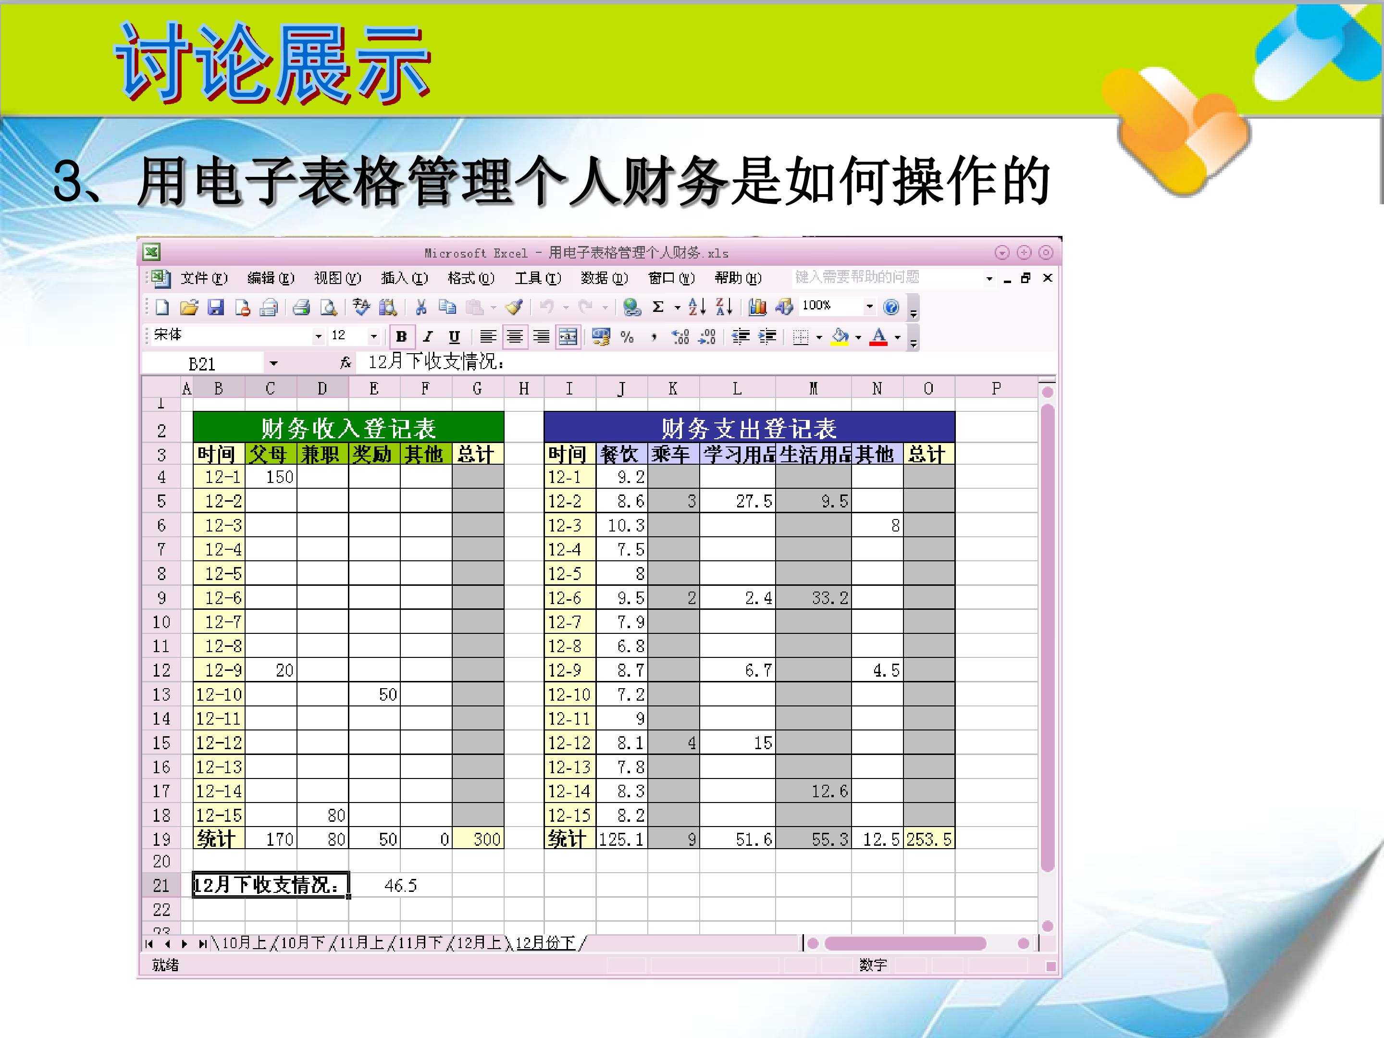Toggle Underline formatting button
The width and height of the screenshot is (1384, 1038).
pos(454,336)
